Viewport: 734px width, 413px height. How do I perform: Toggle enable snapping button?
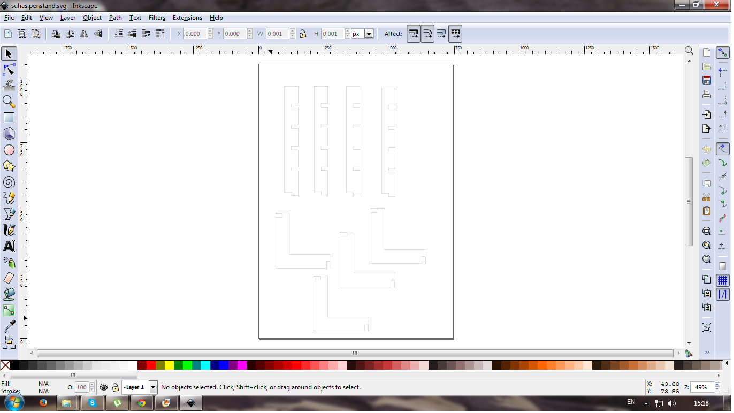(723, 53)
